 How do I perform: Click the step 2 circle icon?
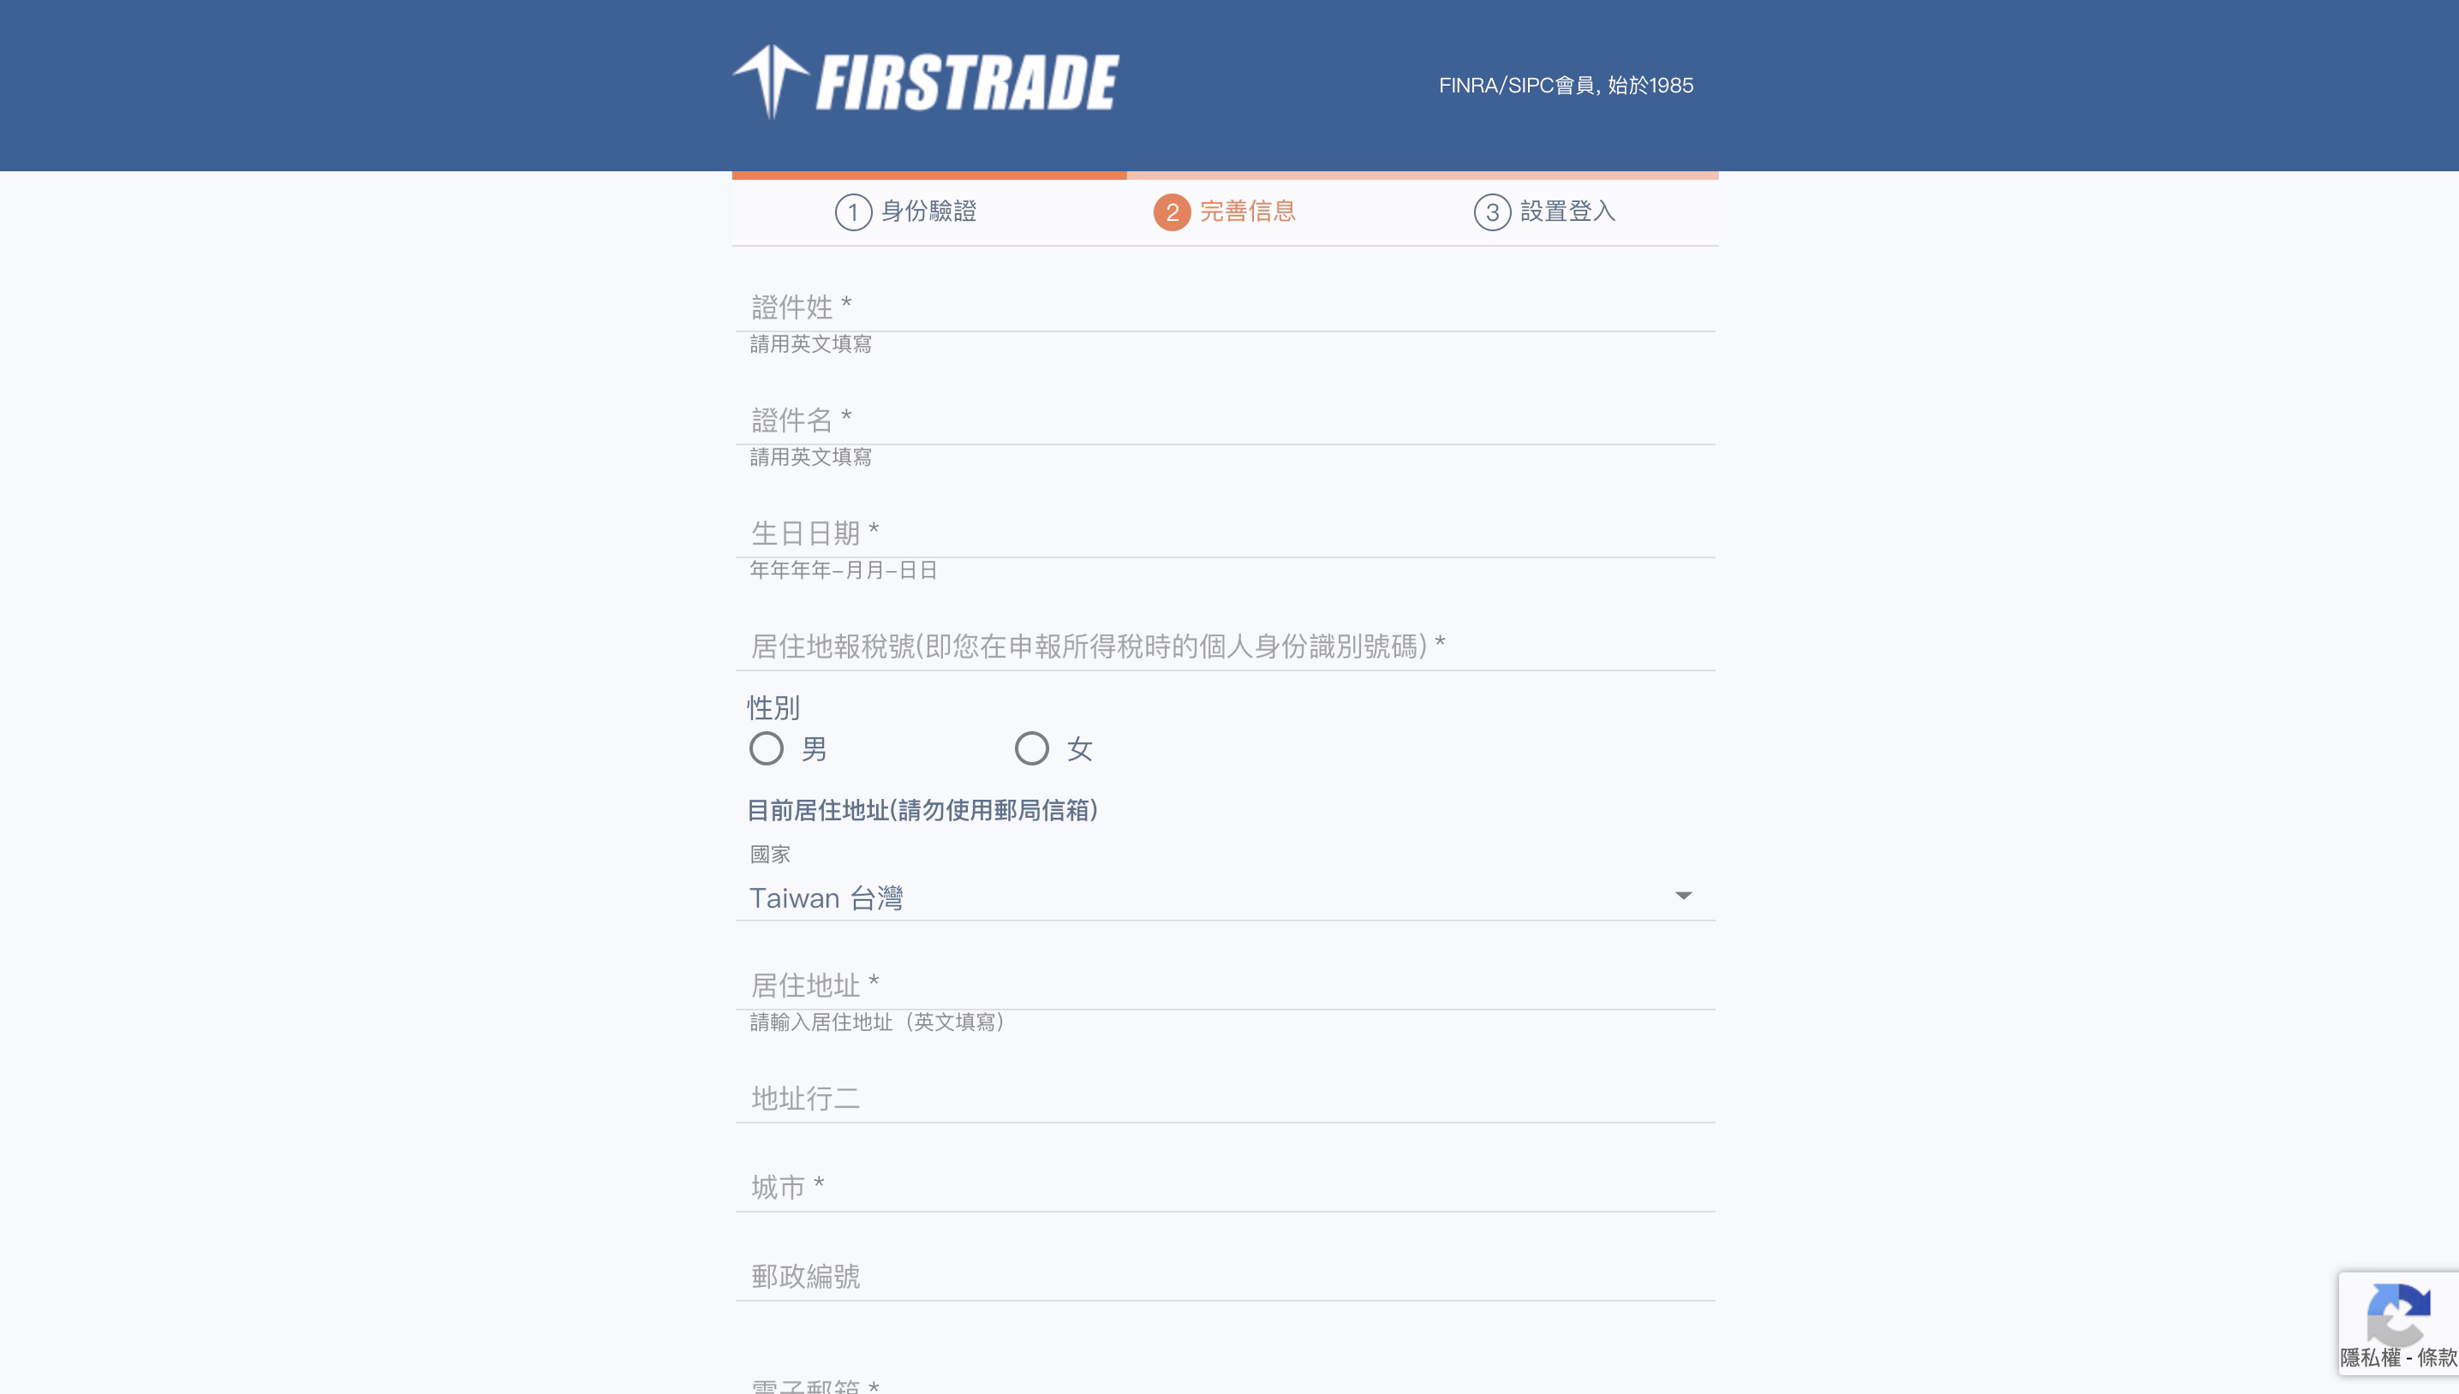[1172, 211]
